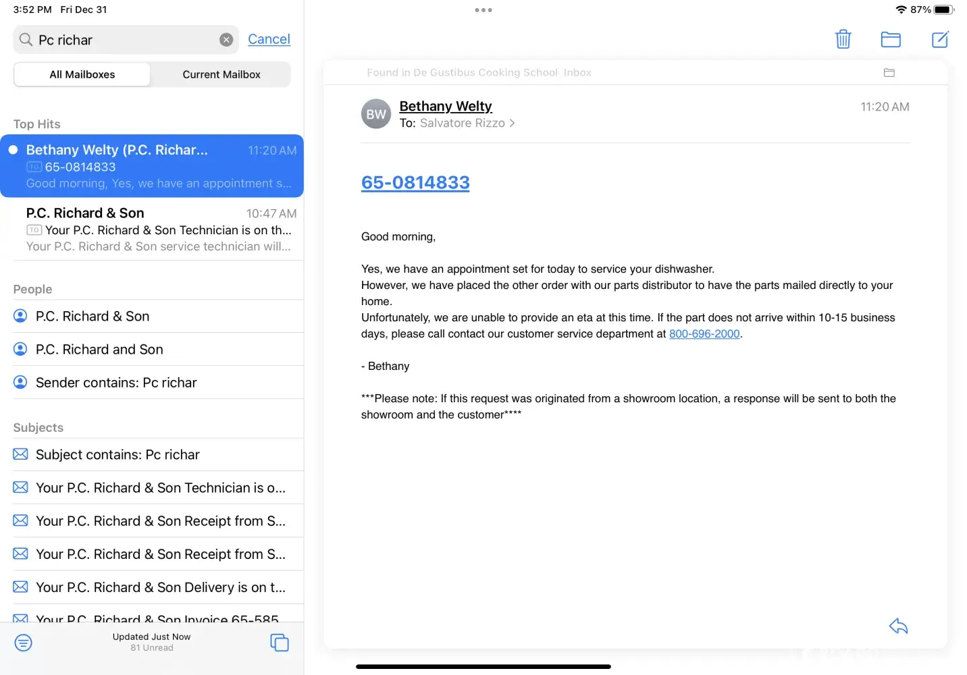Tap the reply arrow icon
The image size is (967, 675).
pyautogui.click(x=898, y=626)
